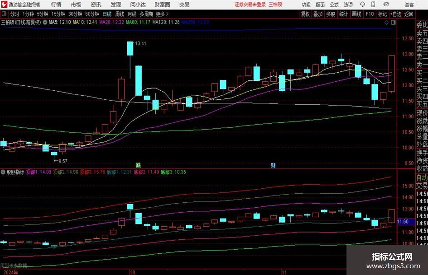Open 多周期 multi-period view
The image size is (428, 275).
[x=146, y=14]
